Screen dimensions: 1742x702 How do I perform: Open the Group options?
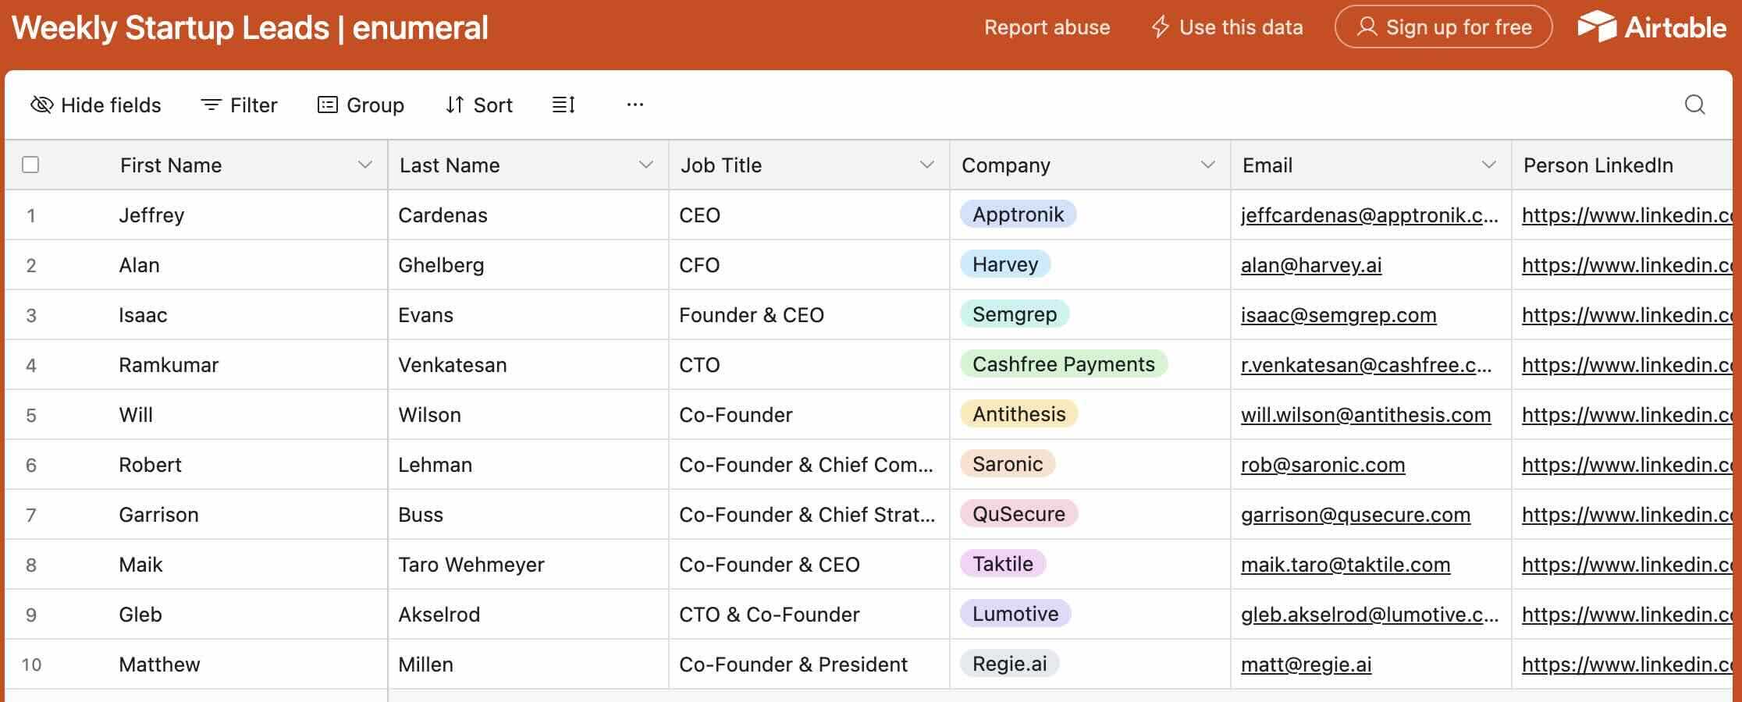click(x=361, y=105)
